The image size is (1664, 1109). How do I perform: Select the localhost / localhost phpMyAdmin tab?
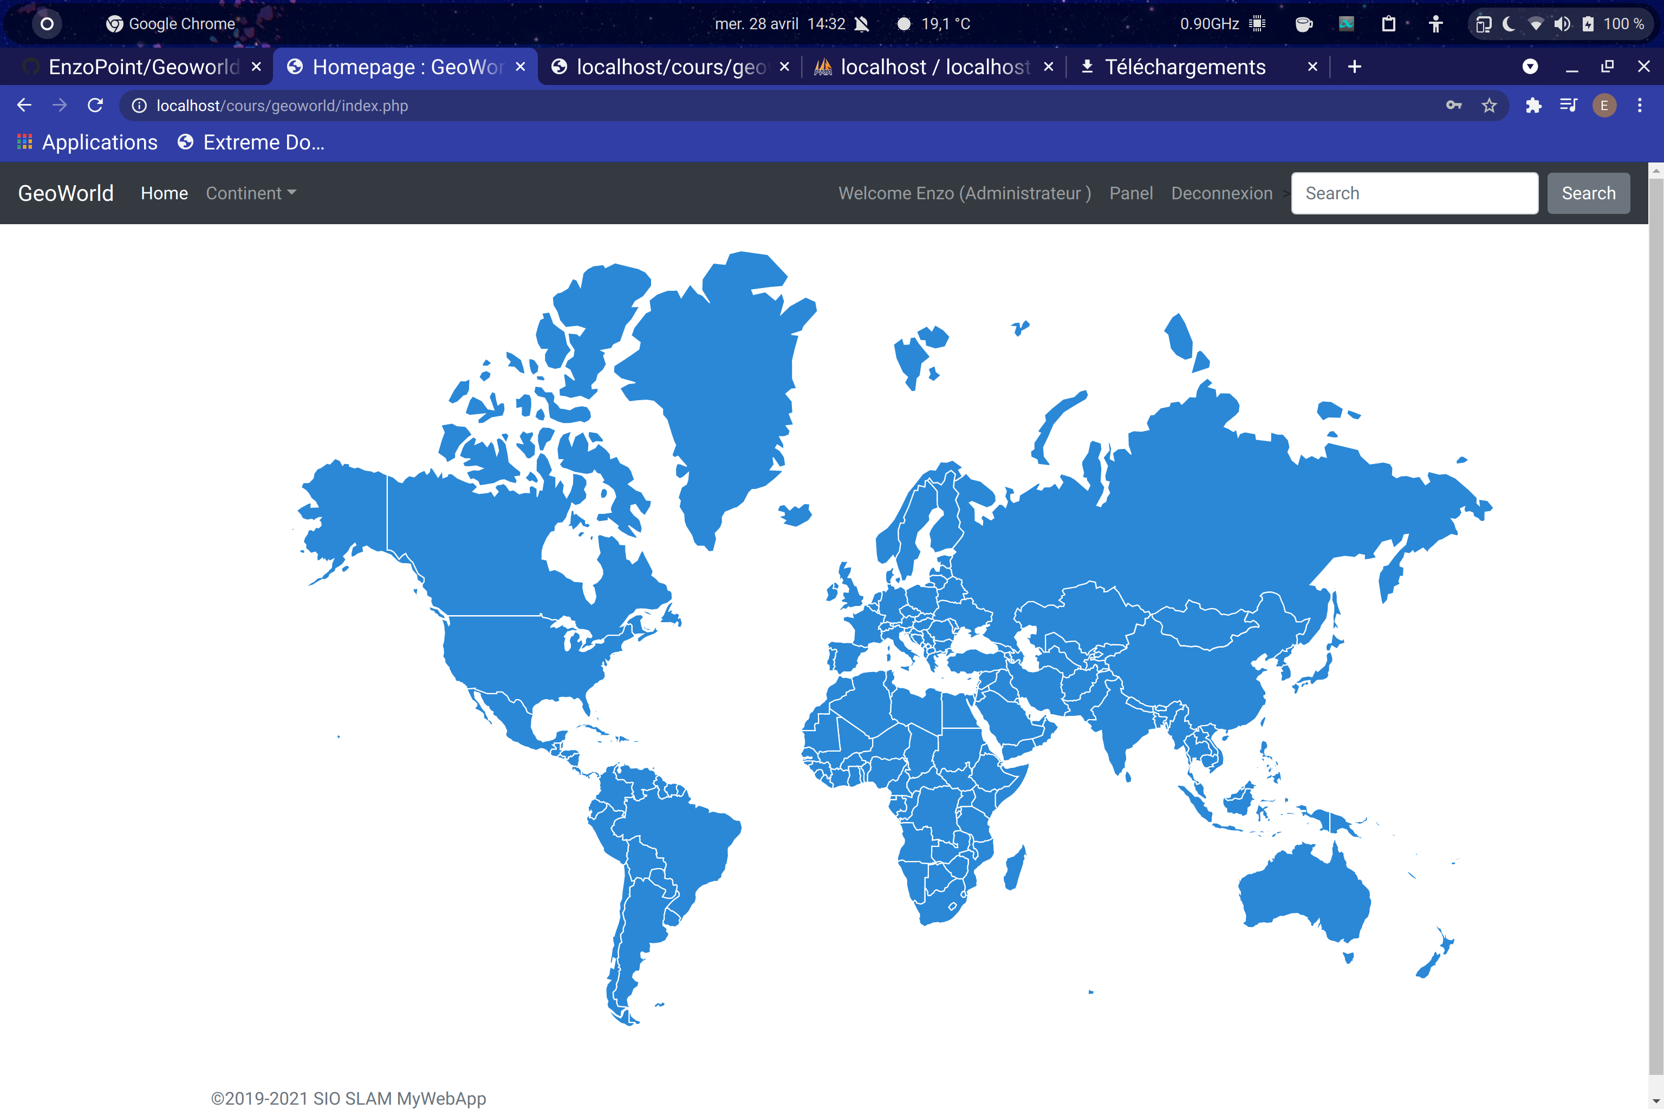(x=927, y=67)
